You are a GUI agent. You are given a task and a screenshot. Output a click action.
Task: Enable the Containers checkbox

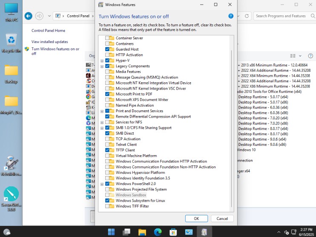pos(107,43)
